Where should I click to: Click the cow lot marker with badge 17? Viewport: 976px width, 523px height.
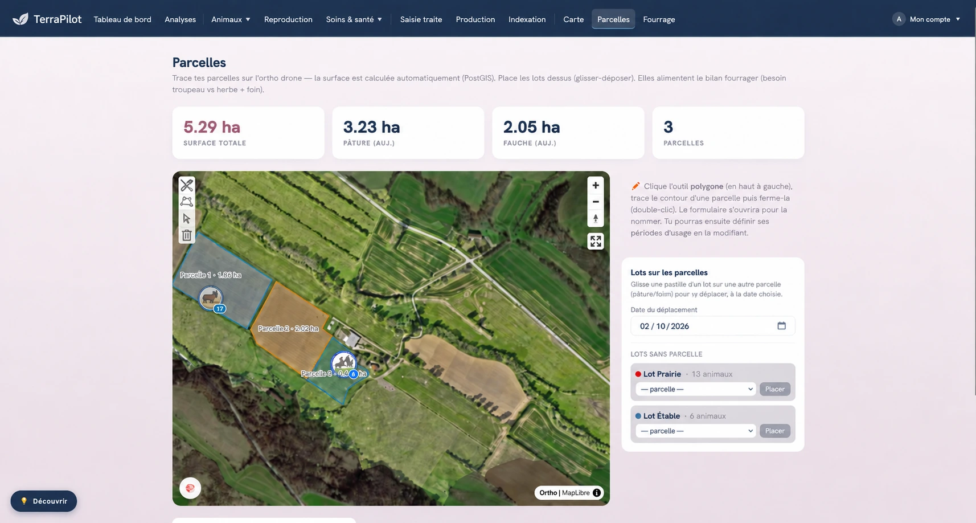tap(211, 297)
